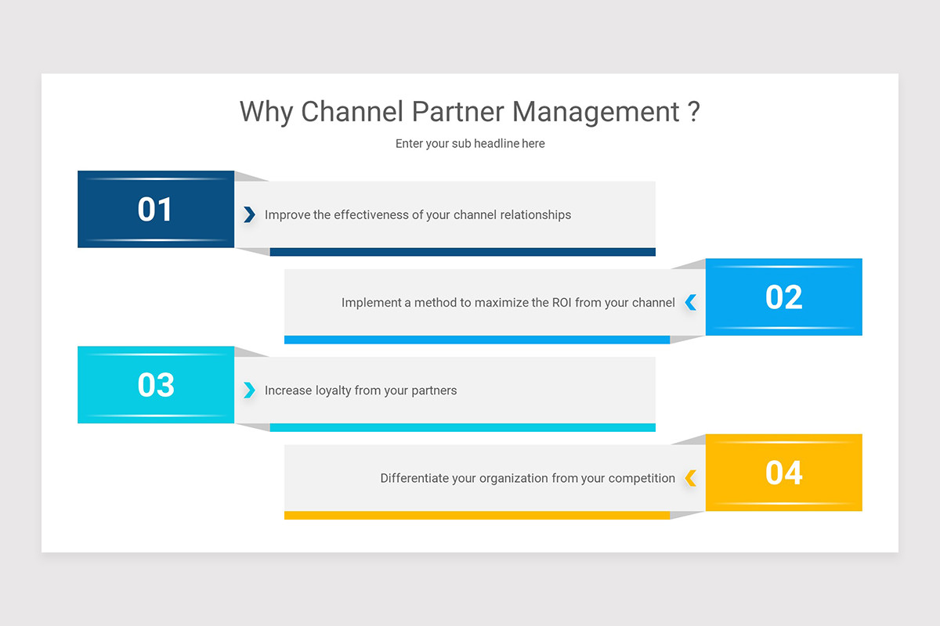This screenshot has width=940, height=626.
Task: Toggle step 04 competition differentiation row
Action: (493, 477)
